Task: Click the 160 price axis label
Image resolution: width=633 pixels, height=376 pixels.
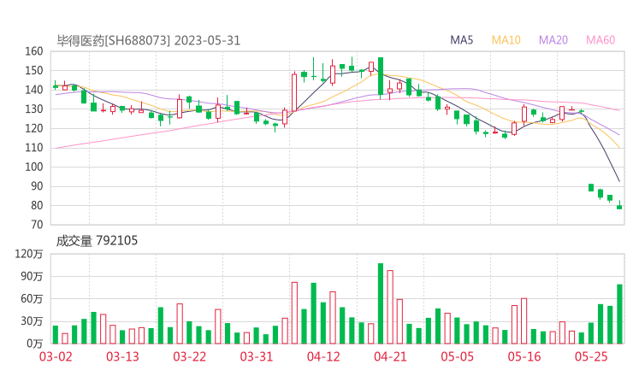Action: click(x=34, y=51)
